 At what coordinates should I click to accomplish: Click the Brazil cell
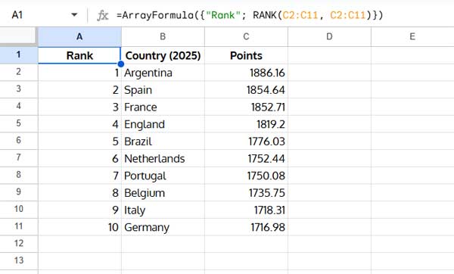pos(163,141)
